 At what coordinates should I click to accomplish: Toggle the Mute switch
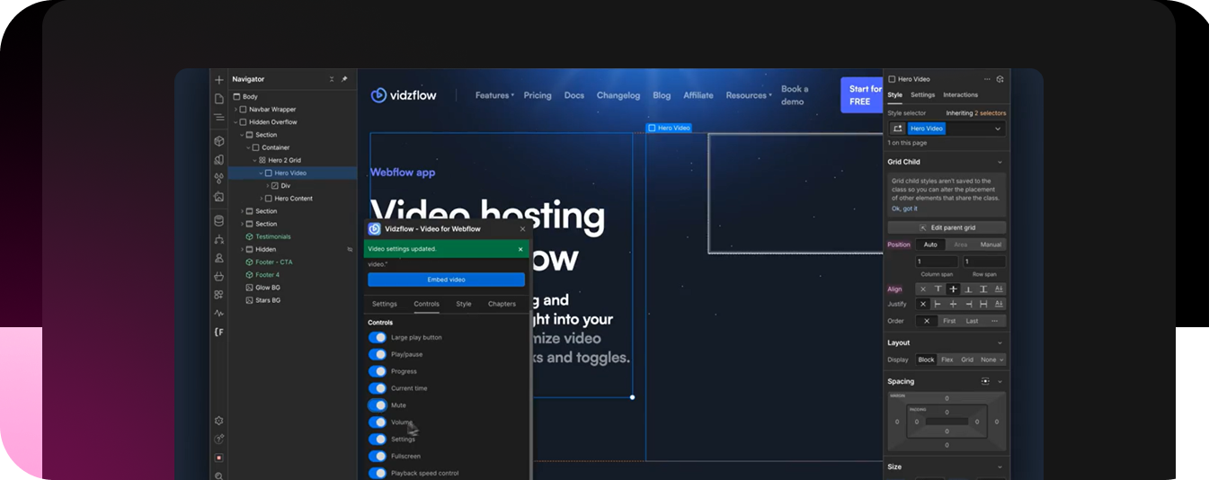click(378, 405)
